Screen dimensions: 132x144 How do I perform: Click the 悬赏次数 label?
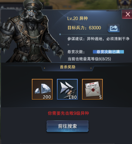[76, 52]
